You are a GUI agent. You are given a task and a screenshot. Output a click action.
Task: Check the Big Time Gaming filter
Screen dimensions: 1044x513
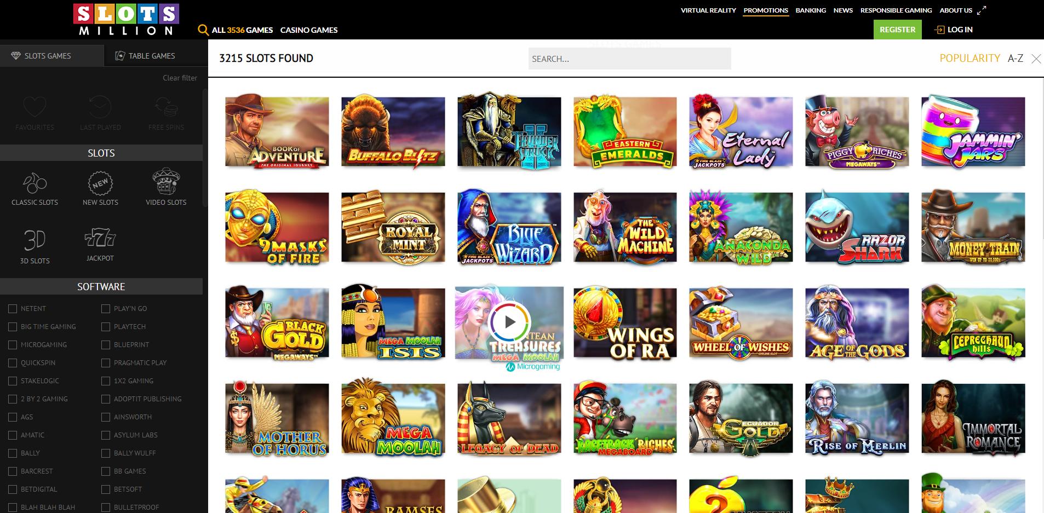pyautogui.click(x=13, y=327)
